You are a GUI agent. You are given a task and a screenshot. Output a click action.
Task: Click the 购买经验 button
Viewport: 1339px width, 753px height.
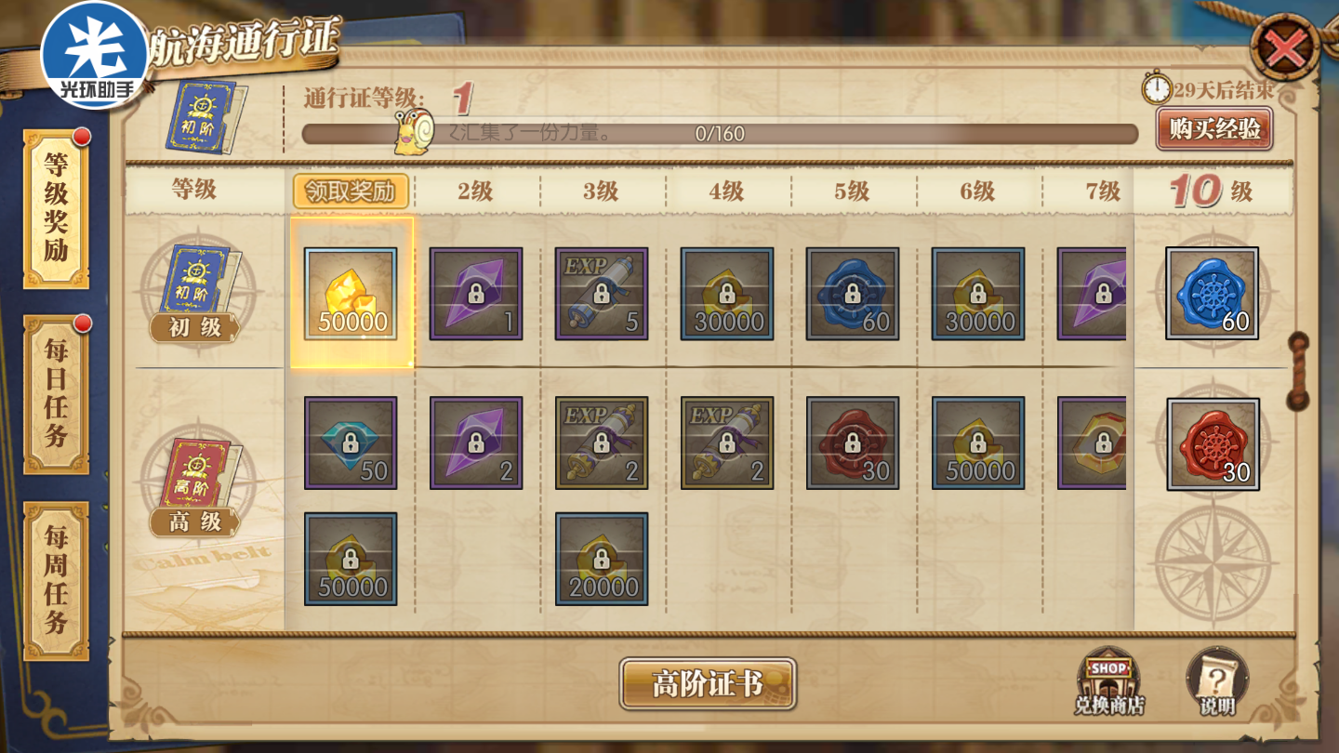pos(1214,128)
